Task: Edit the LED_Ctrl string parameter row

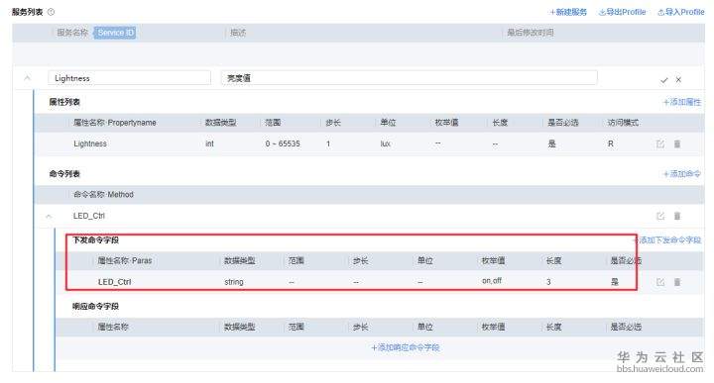Action: point(660,282)
